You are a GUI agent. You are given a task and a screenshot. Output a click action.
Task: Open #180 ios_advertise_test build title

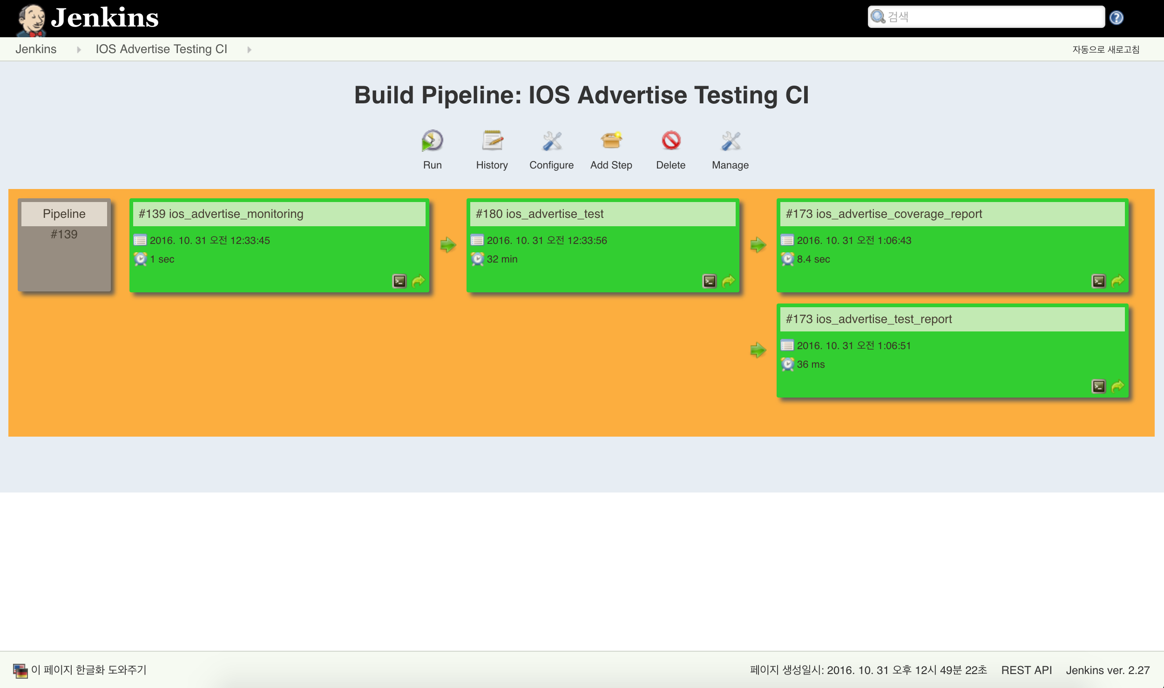[540, 214]
